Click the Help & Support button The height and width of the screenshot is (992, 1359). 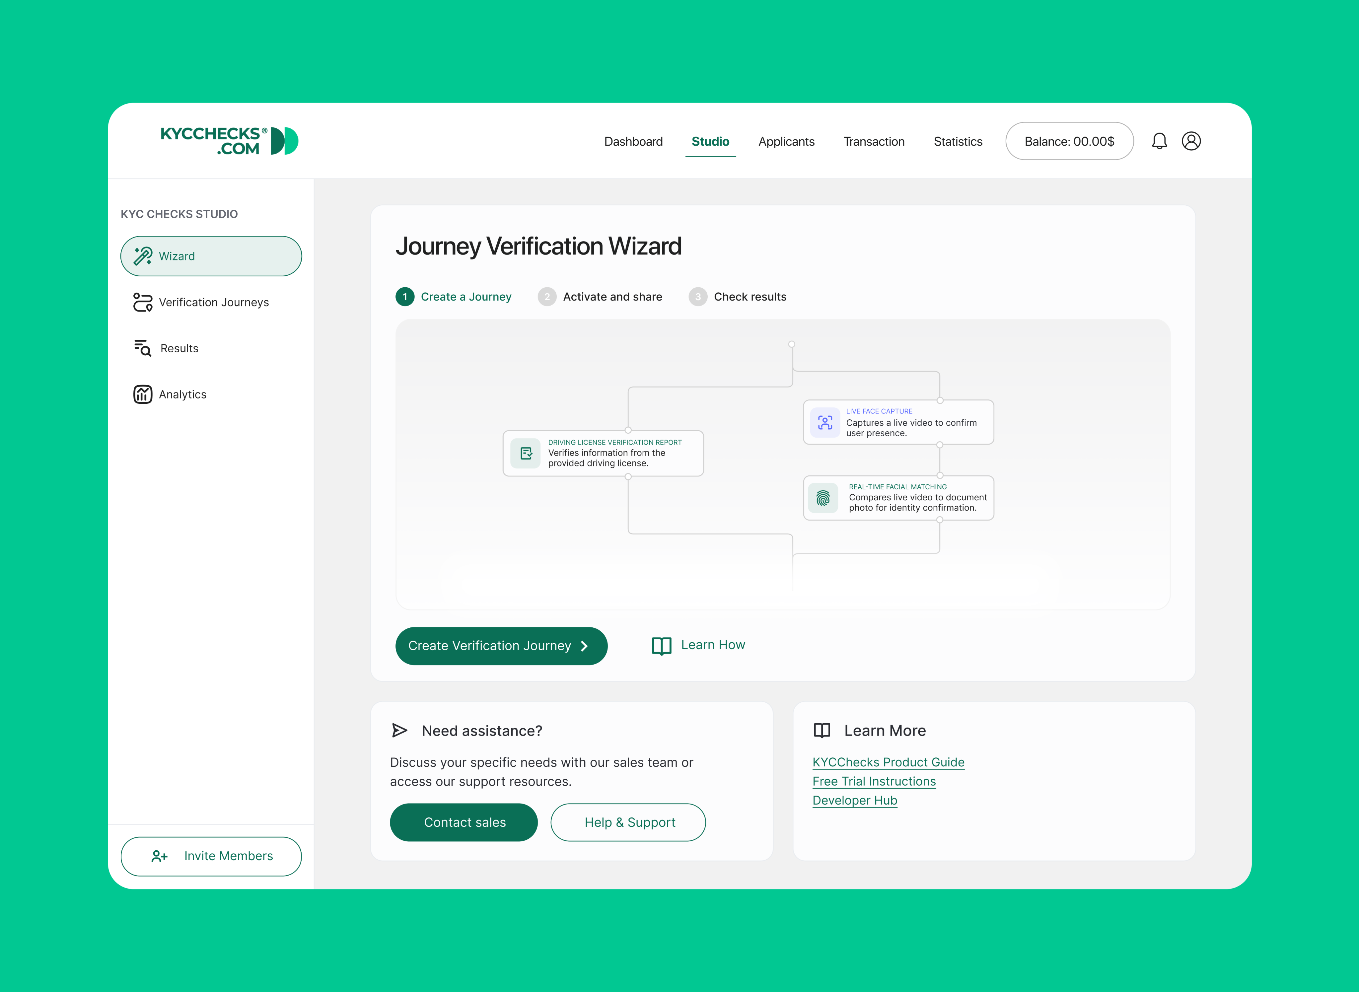(628, 823)
